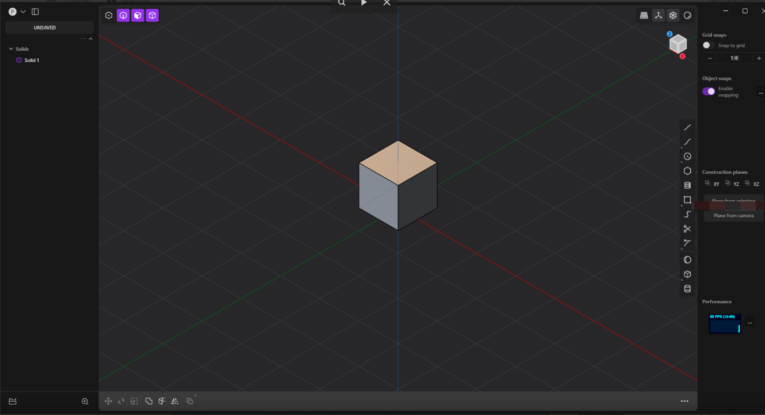Toggle the solid selection mode icon
This screenshot has height=415, width=765.
point(152,15)
